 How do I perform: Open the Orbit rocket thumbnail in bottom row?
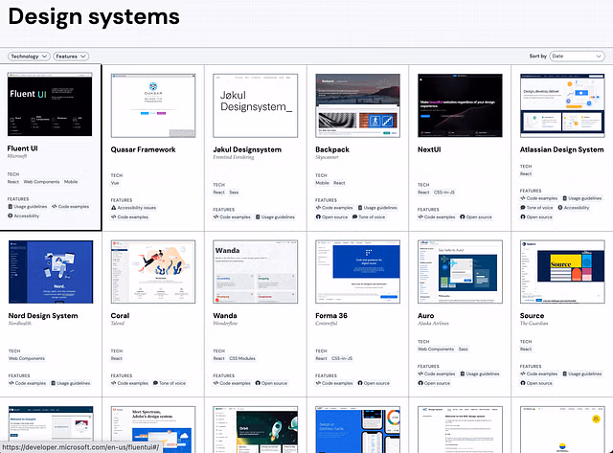(256, 429)
